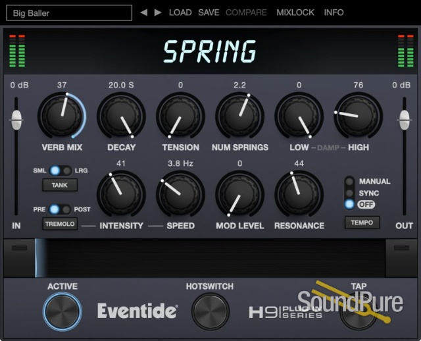Toggle the Active footswitch
421x341 pixels.
point(62,311)
